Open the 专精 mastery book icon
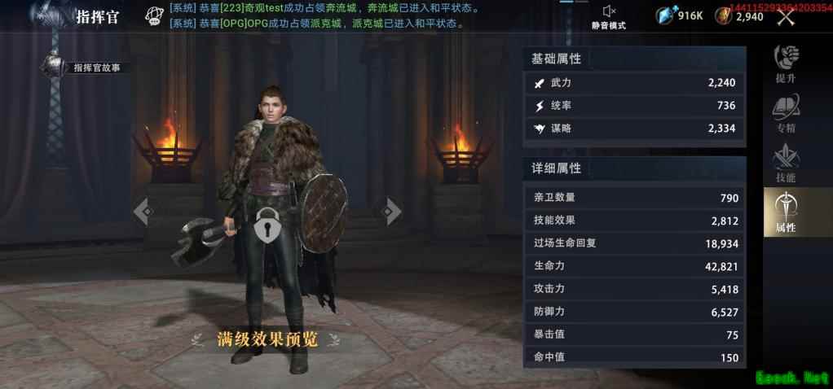The width and height of the screenshot is (833, 389). pos(786,113)
